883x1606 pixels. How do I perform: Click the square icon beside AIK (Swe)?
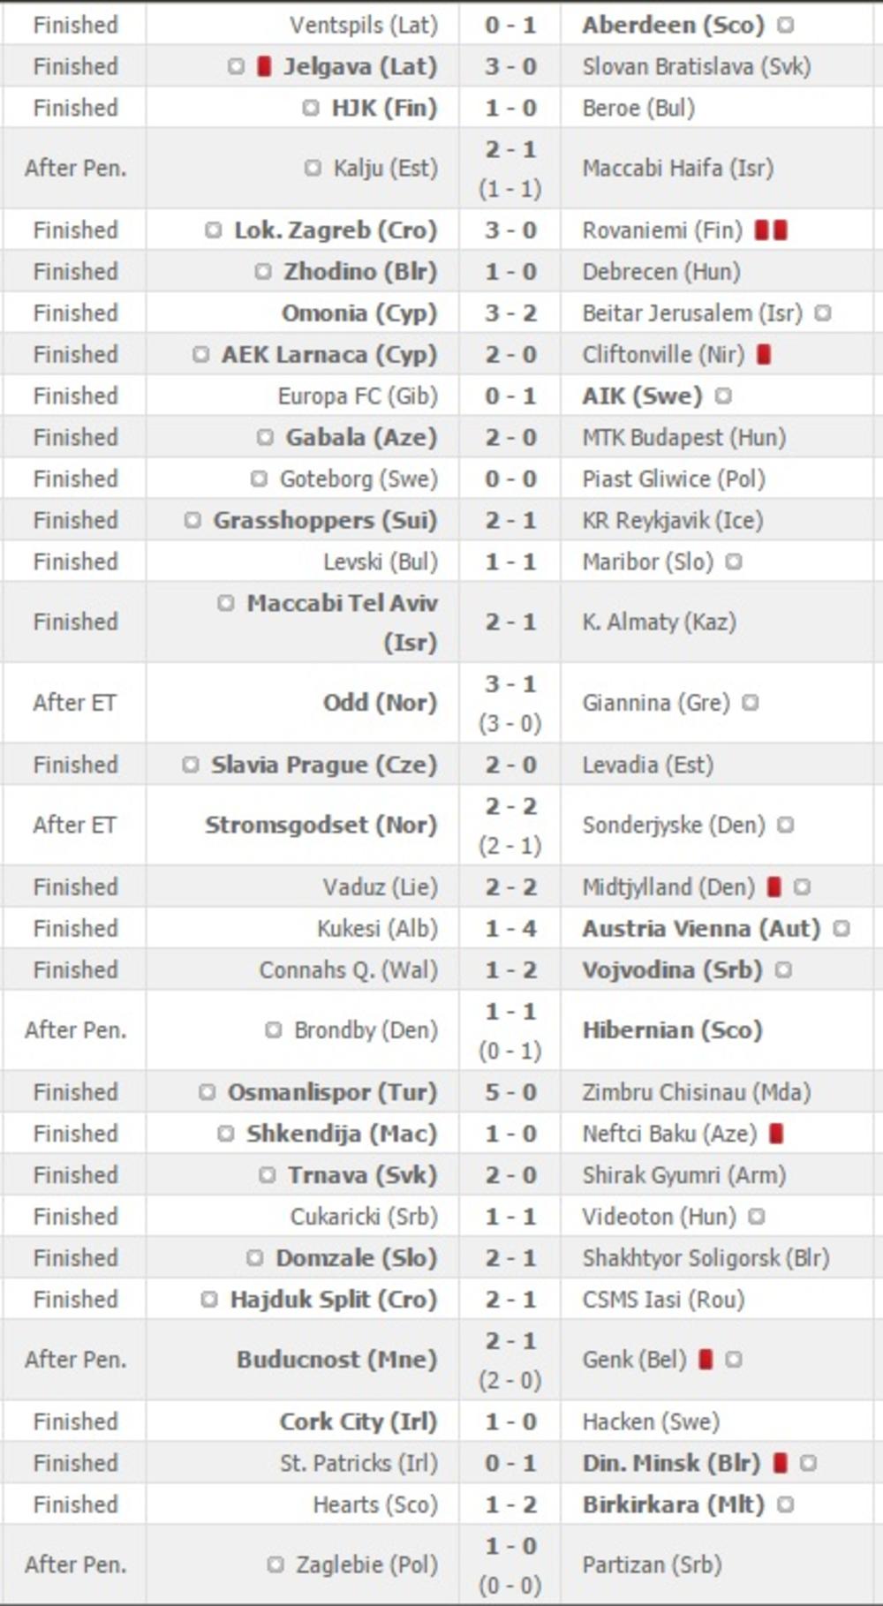pyautogui.click(x=723, y=396)
